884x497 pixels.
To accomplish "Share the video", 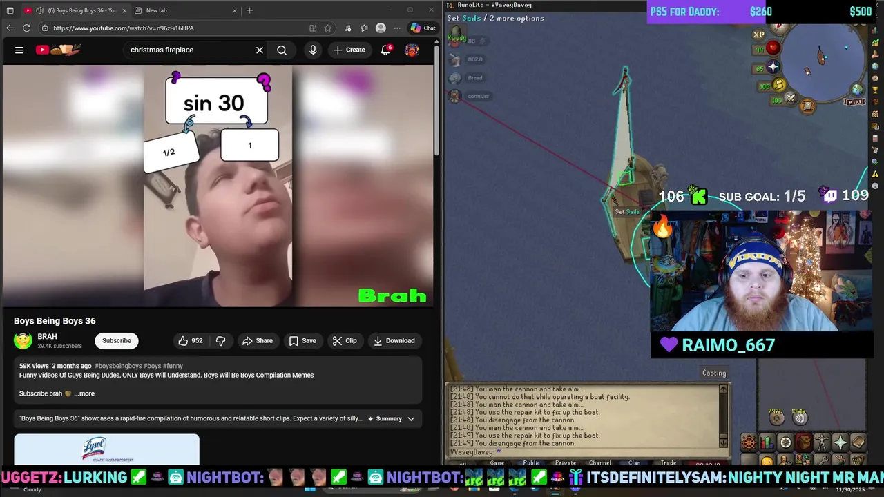I will tap(257, 340).
